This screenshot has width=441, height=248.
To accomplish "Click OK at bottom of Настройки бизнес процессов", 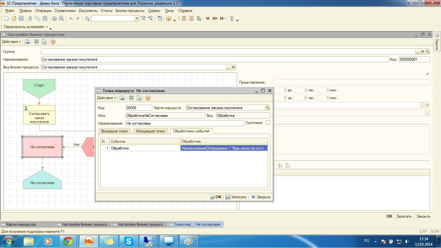I will (x=389, y=216).
